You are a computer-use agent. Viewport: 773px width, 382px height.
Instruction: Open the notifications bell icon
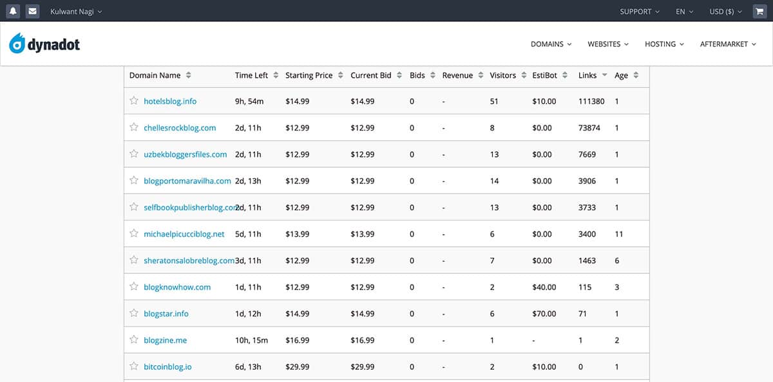click(14, 11)
